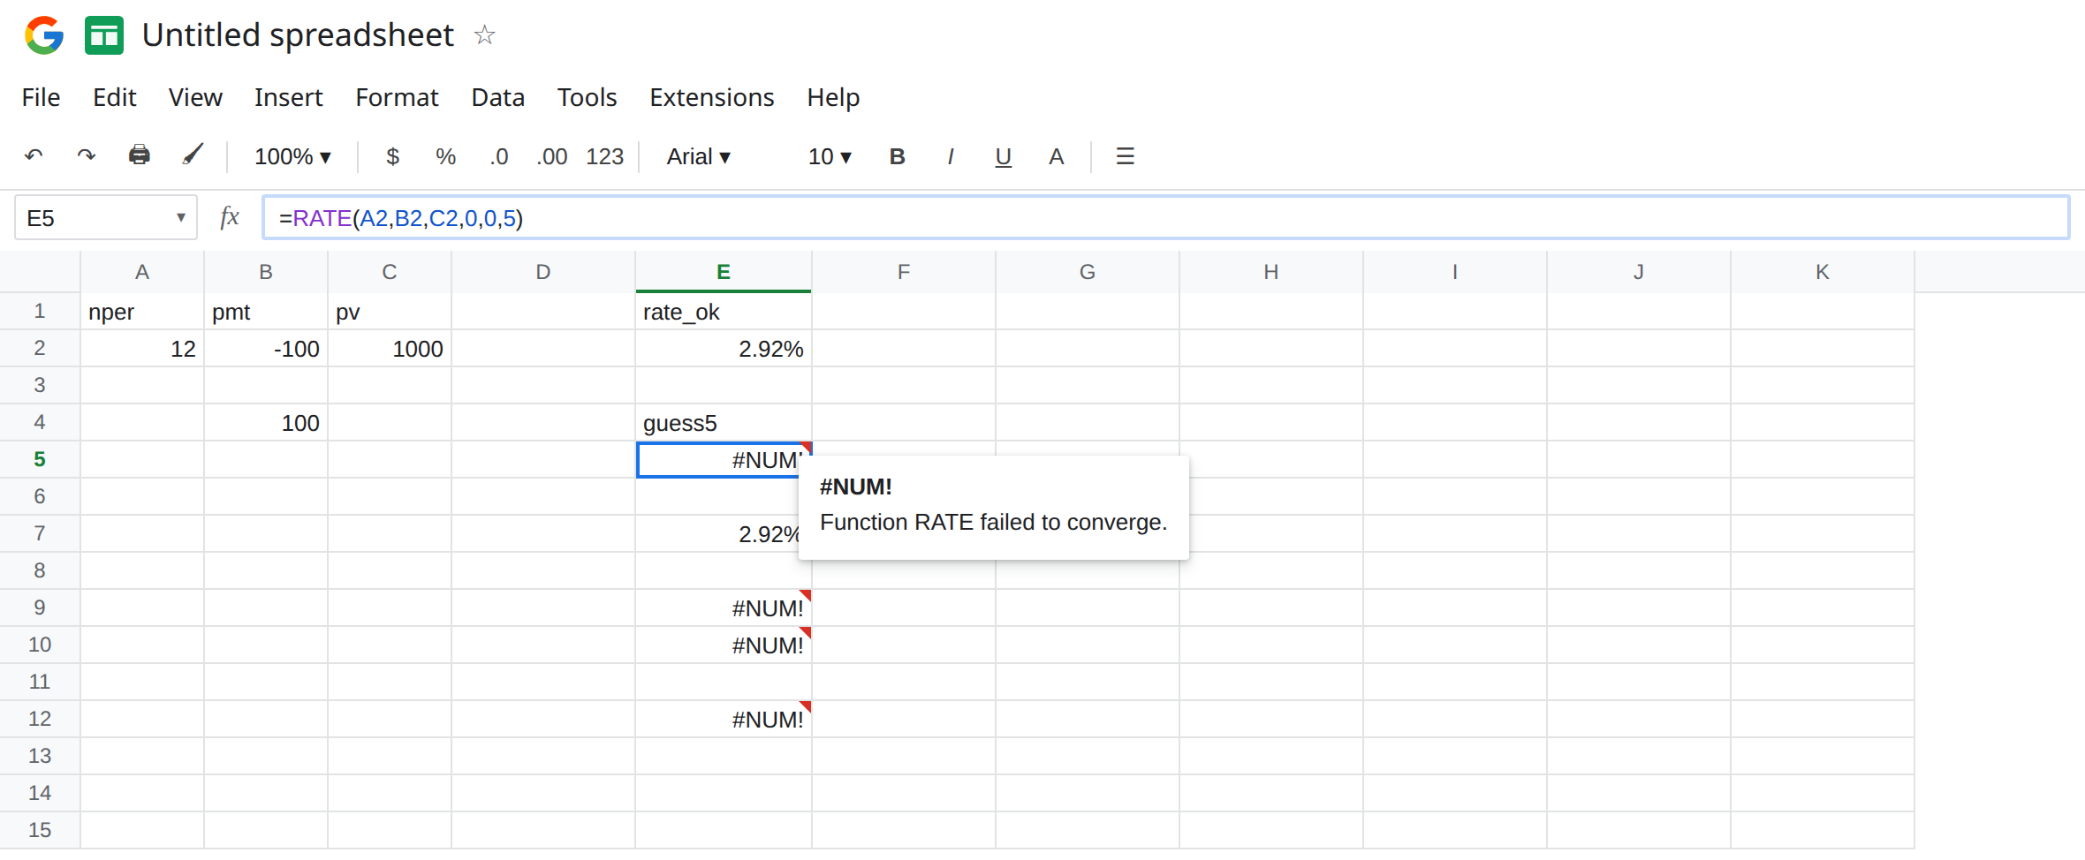The image size is (2085, 860).
Task: Increase decimal places (.00) button
Action: 552,157
